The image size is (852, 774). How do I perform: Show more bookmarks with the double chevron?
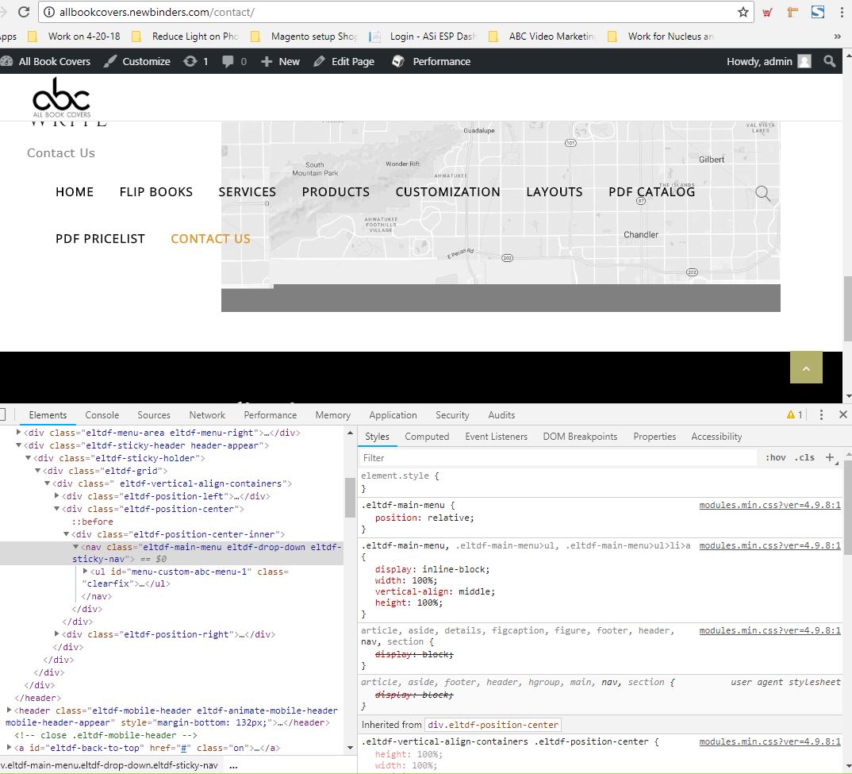click(838, 37)
